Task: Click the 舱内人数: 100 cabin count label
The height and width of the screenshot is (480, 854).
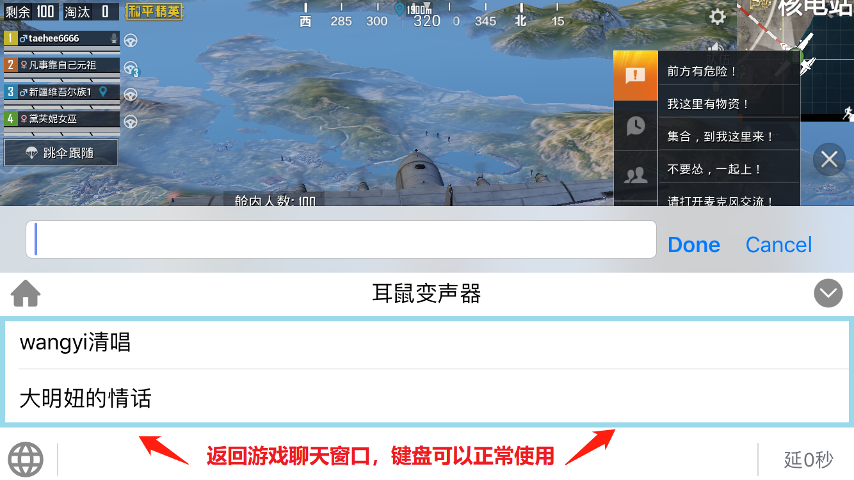Action: (x=275, y=200)
